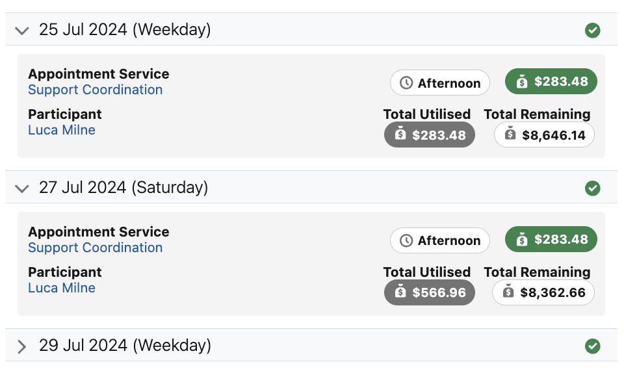624x373 pixels.
Task: Click the 29 Jul 2024 (Weekday) header text
Action: point(125,345)
